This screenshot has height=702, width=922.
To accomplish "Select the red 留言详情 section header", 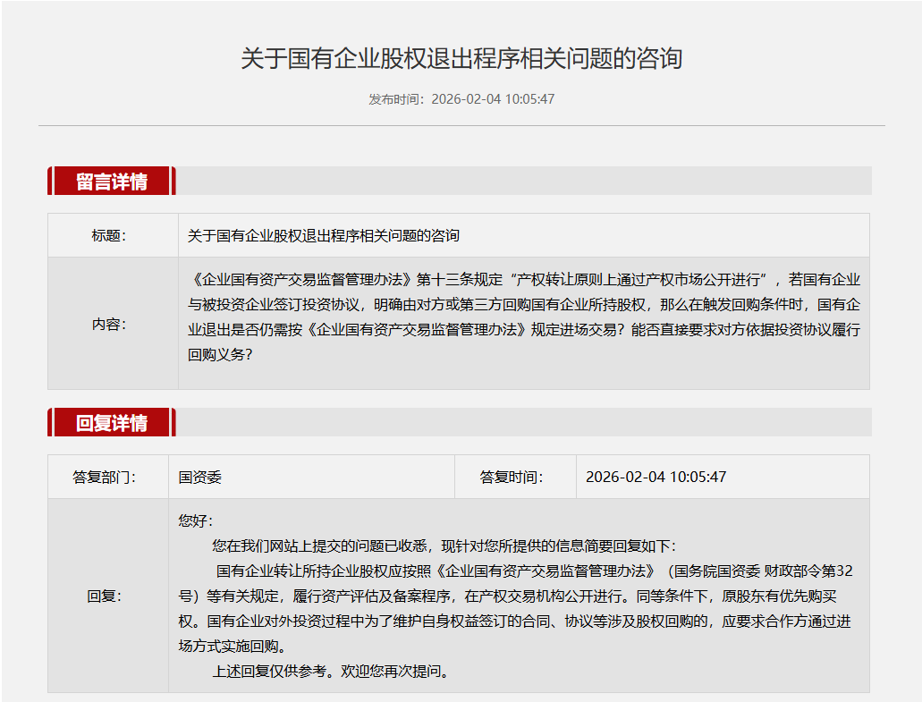I will [x=111, y=181].
